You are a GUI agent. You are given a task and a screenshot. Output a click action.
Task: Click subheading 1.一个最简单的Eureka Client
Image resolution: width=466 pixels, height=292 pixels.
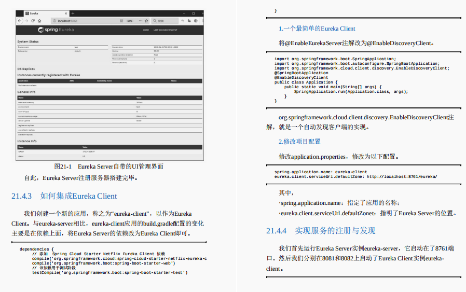pos(317,29)
